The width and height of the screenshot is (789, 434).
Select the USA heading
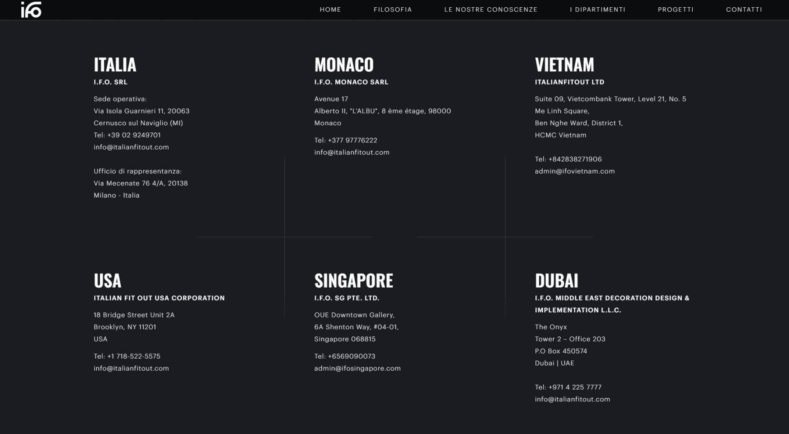pos(108,281)
